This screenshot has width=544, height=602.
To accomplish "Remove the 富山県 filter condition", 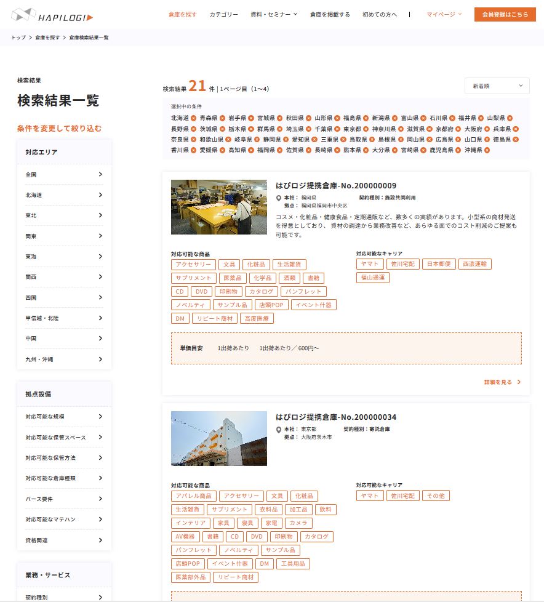I will [x=423, y=118].
